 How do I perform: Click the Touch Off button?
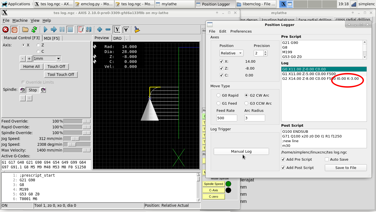[x=56, y=67]
